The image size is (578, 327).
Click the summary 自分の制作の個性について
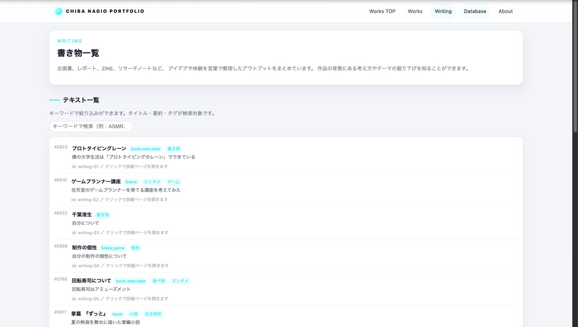[99, 256]
